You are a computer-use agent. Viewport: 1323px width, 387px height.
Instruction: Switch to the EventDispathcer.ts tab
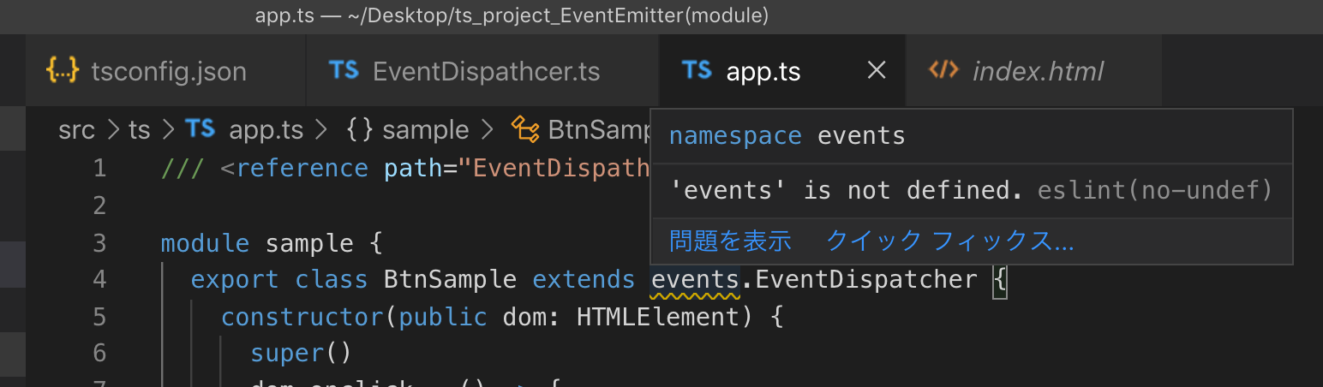(486, 71)
